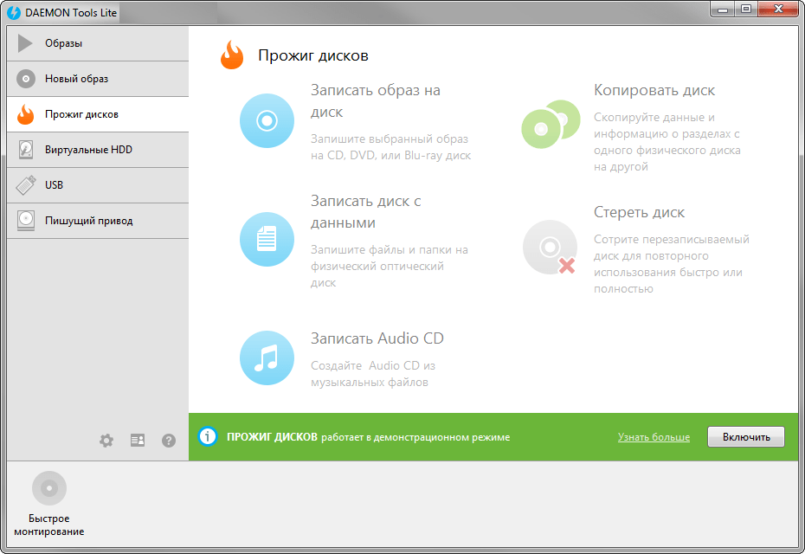
Task: Click the USB stick icon in the sidebar
Action: pos(26,185)
